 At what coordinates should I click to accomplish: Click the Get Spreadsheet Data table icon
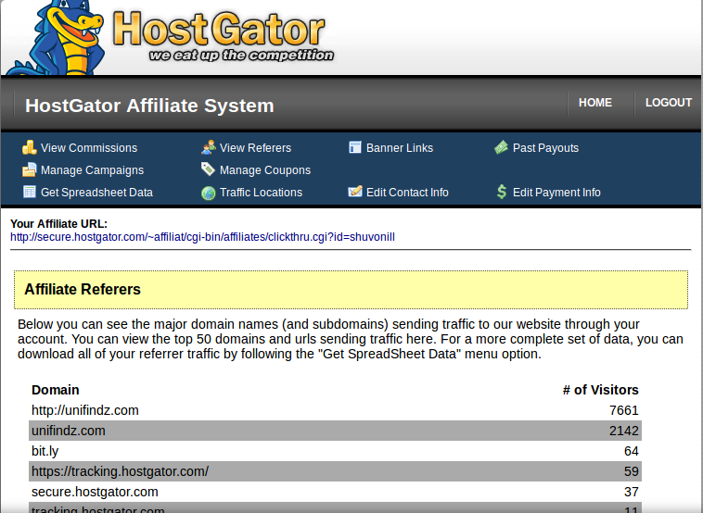tap(30, 192)
